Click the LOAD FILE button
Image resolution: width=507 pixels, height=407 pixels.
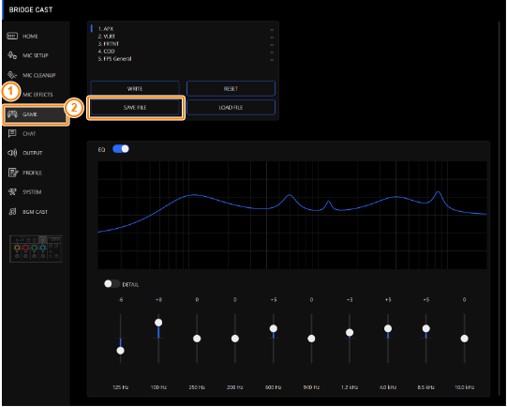pyautogui.click(x=231, y=108)
